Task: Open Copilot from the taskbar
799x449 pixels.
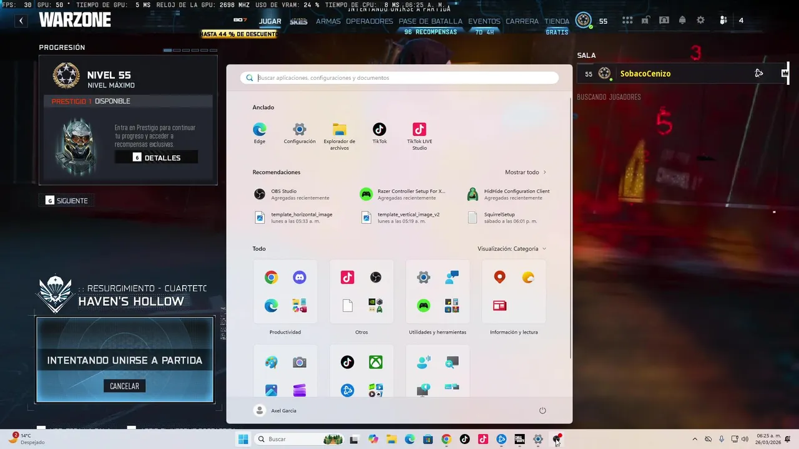Action: (x=373, y=439)
